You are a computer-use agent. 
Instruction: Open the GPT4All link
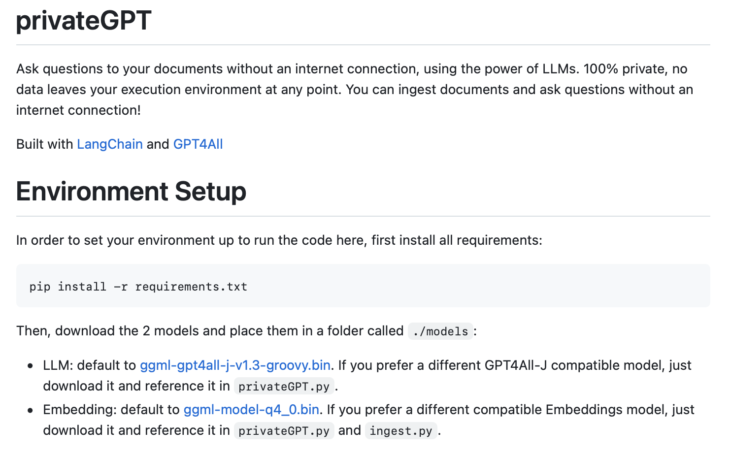pos(198,144)
